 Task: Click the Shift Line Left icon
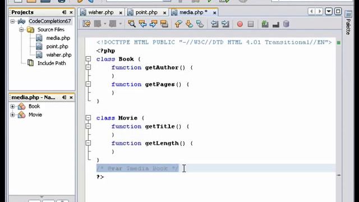pyautogui.click(x=214, y=24)
